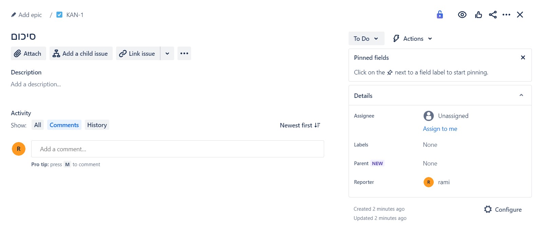The image size is (540, 243).
Task: Open the Actions dropdown menu
Action: pos(413,39)
